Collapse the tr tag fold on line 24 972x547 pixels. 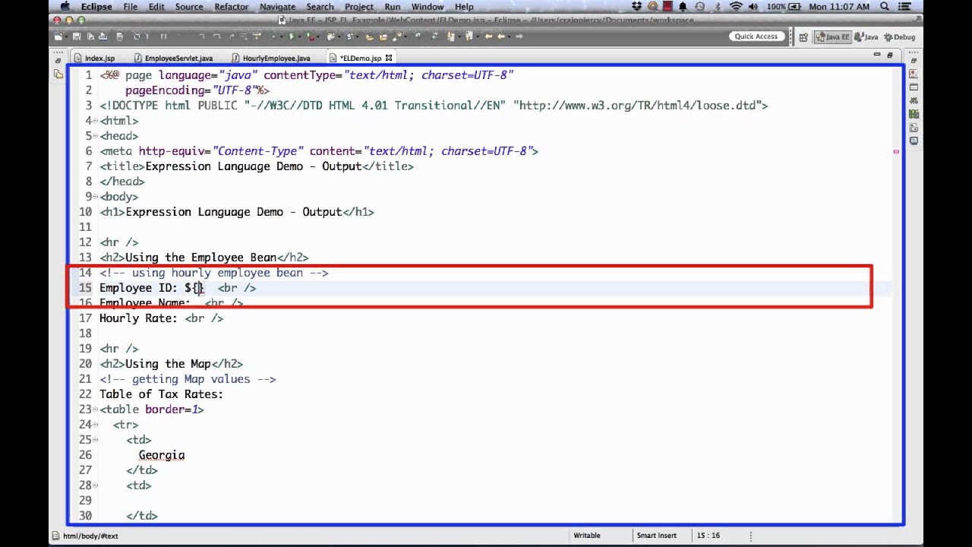(x=96, y=425)
